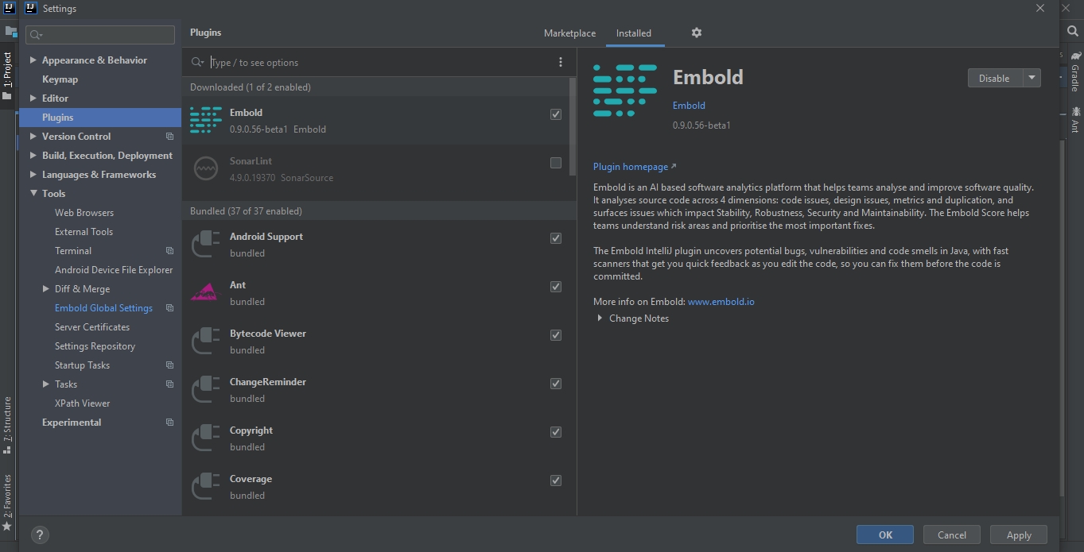Click the Ant plugin icon
This screenshot has width=1084, height=552.
pos(206,293)
